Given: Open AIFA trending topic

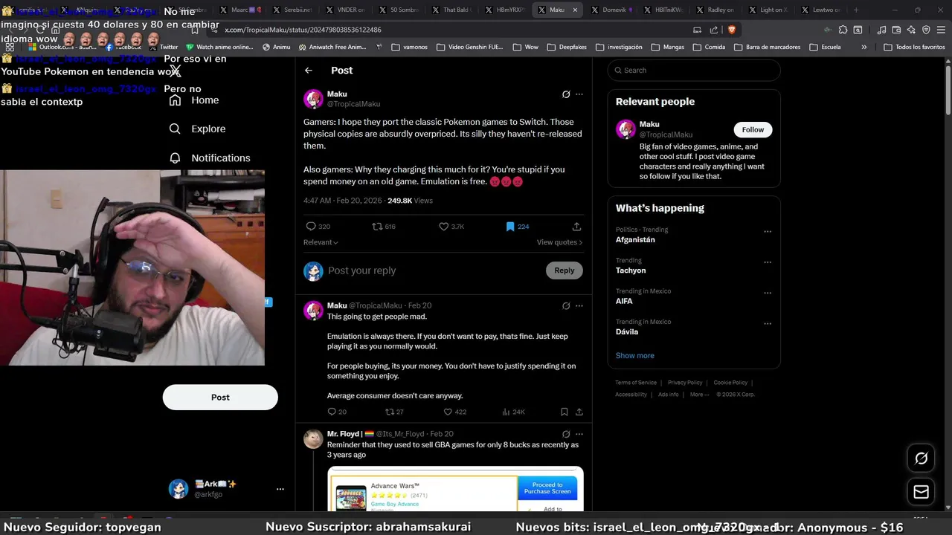Looking at the screenshot, I should tap(624, 301).
